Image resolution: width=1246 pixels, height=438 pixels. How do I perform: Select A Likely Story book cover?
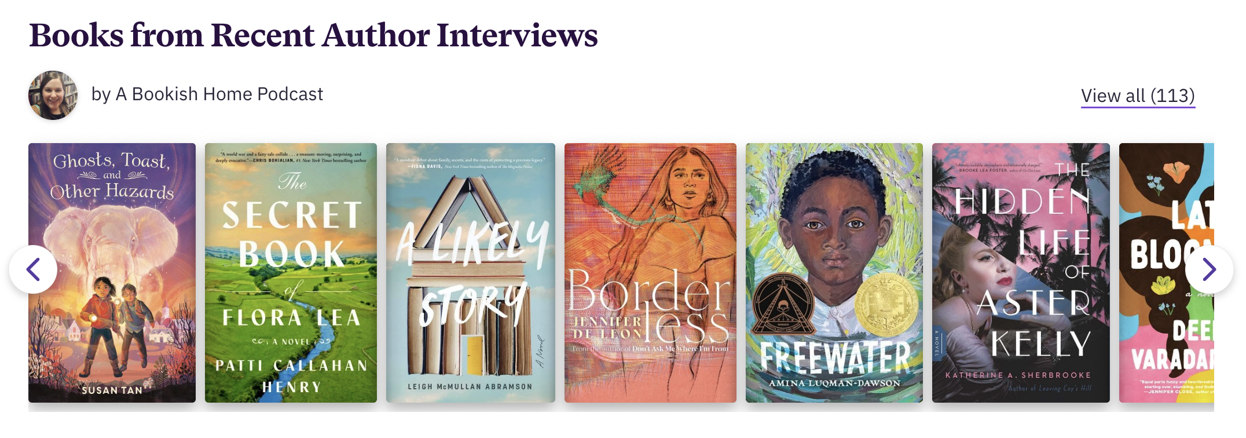[x=471, y=273]
